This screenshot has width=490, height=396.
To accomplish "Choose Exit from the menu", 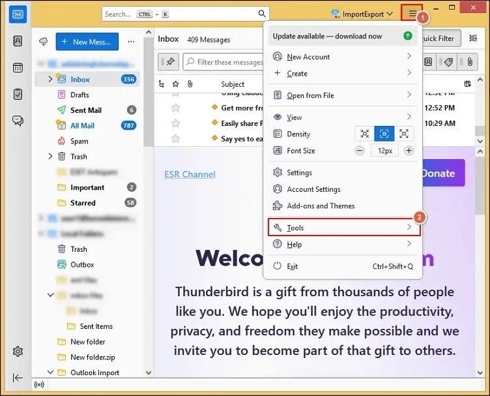I will pyautogui.click(x=343, y=266).
